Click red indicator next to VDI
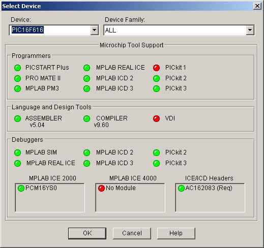 (156, 118)
